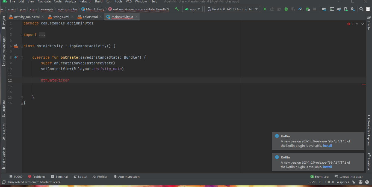The width and height of the screenshot is (372, 187).
Task: Open the Event Log tool window
Action: (320, 177)
